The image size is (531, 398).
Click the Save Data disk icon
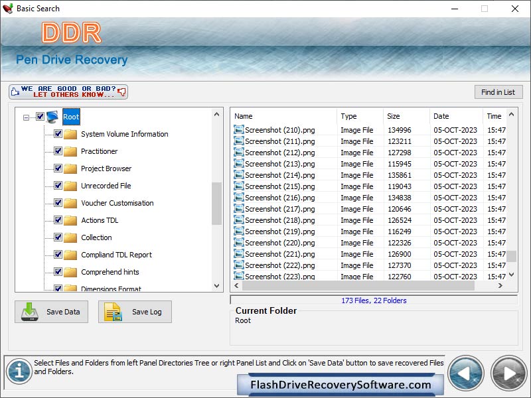point(29,312)
